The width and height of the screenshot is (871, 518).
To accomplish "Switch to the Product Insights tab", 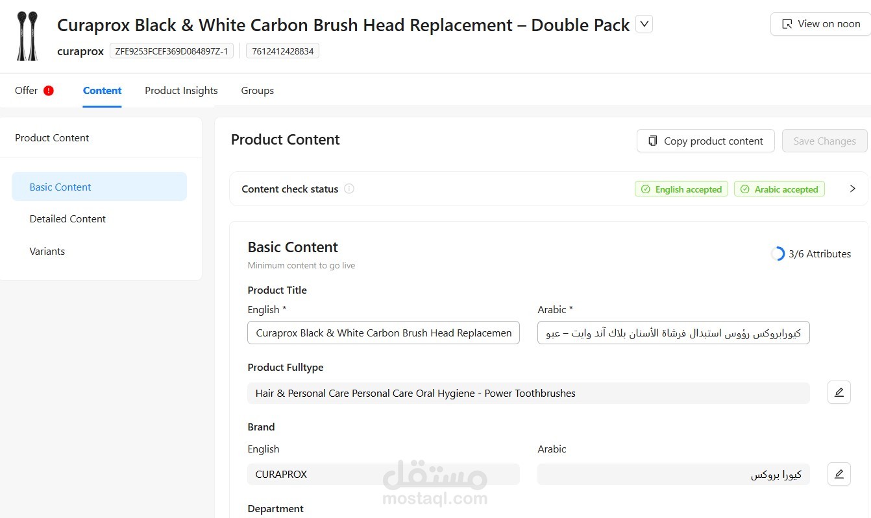I will [181, 91].
